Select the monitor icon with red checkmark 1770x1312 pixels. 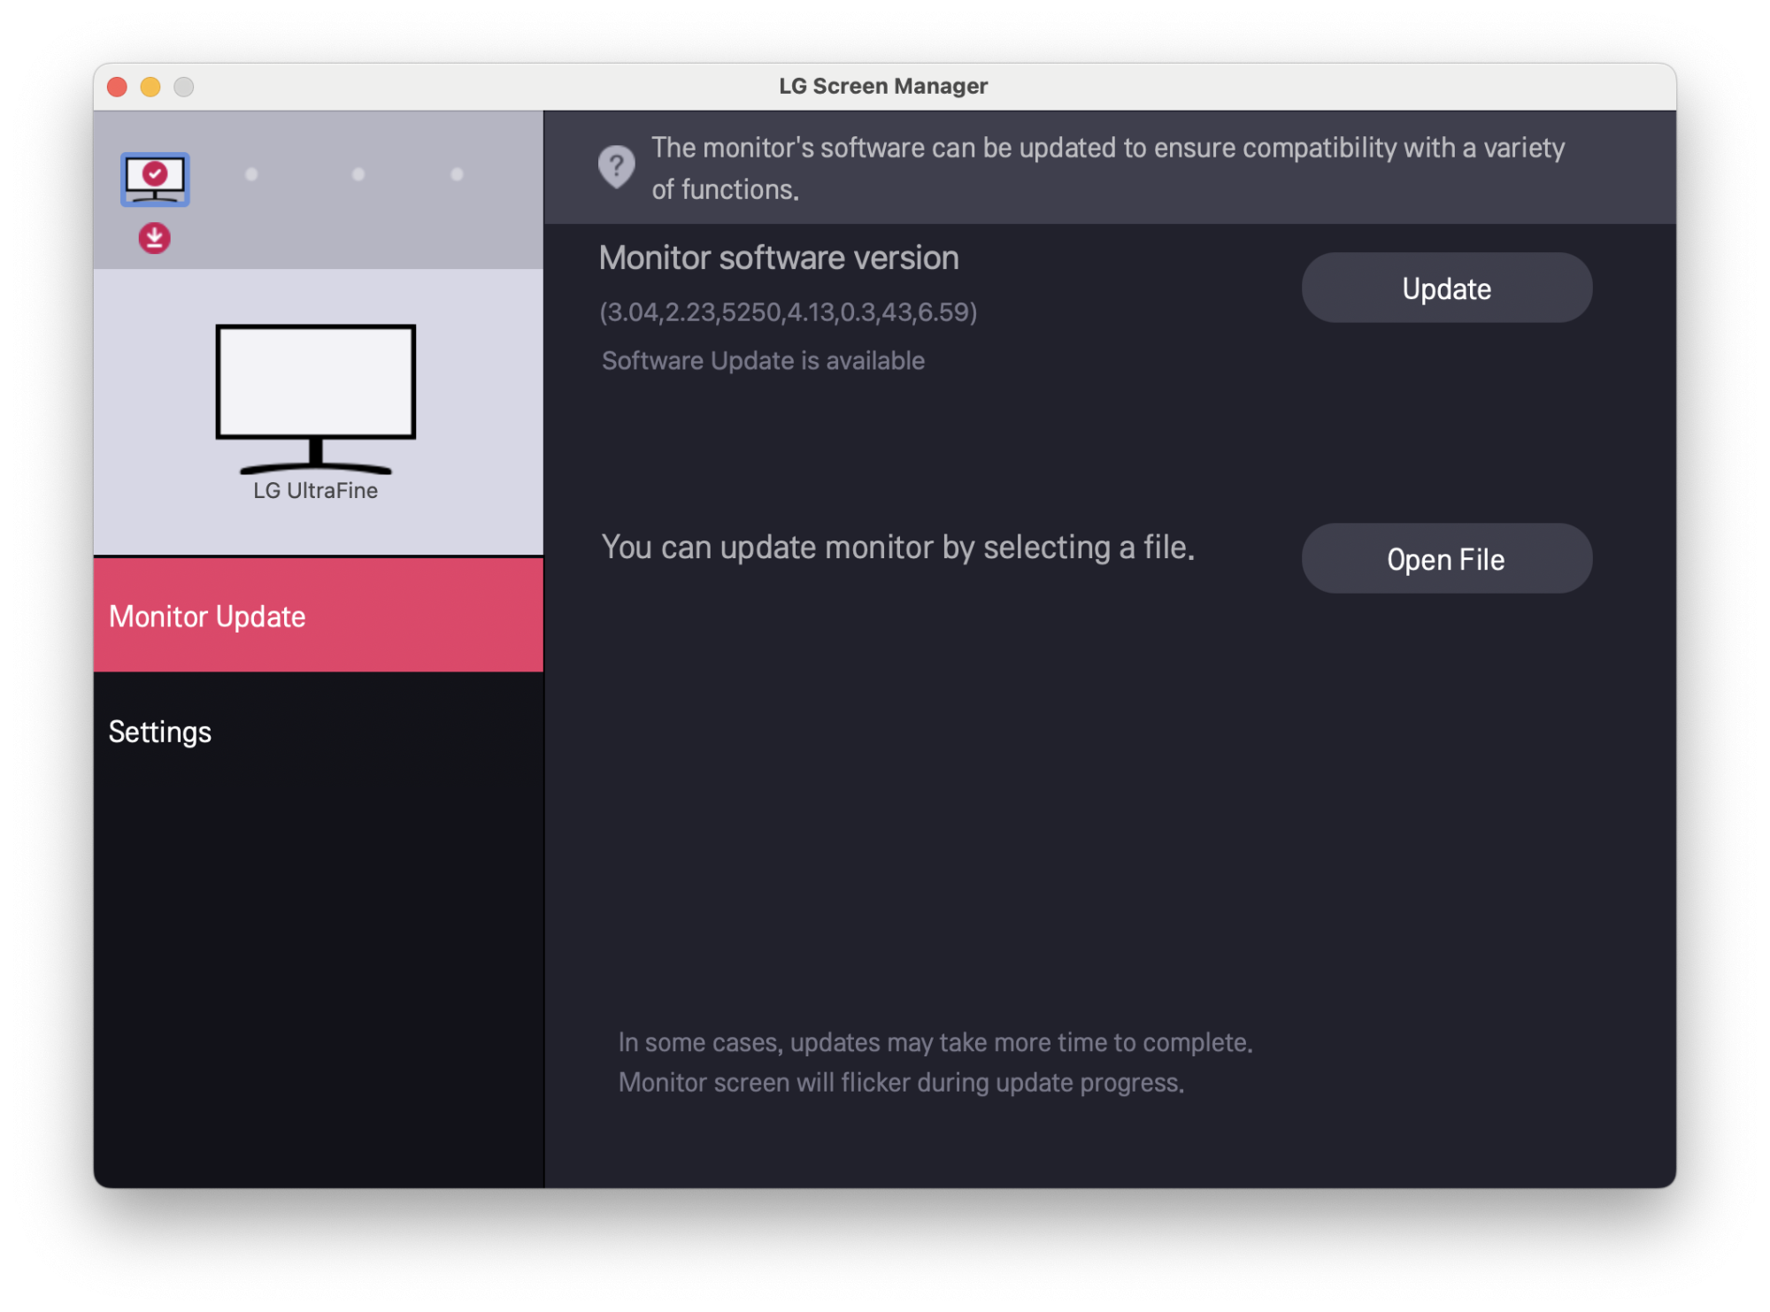[x=155, y=180]
